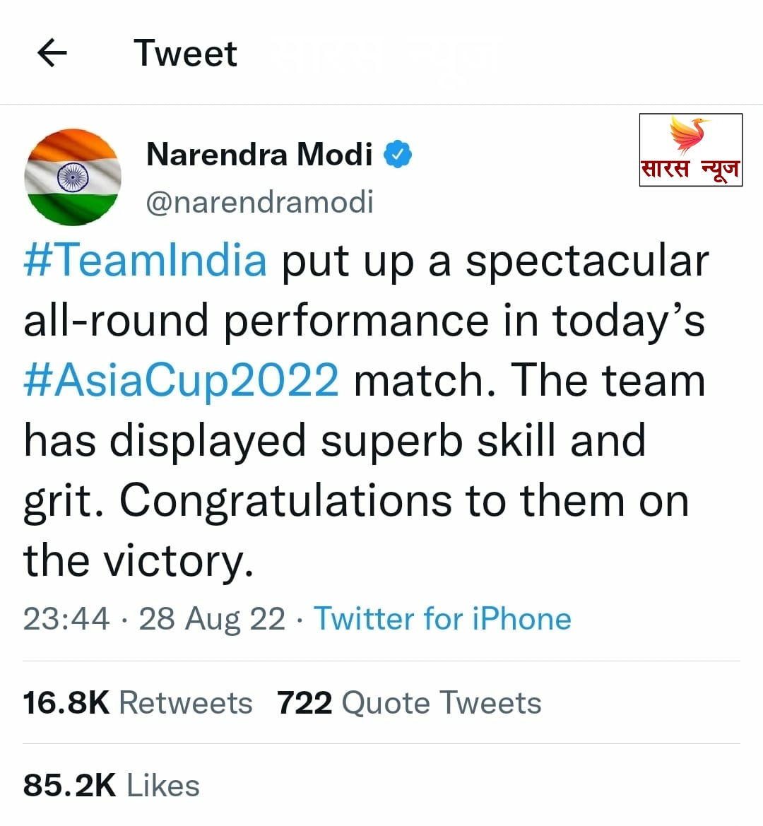The height and width of the screenshot is (826, 763).
Task: View the 722 Quote Tweets list
Action: pyautogui.click(x=409, y=703)
